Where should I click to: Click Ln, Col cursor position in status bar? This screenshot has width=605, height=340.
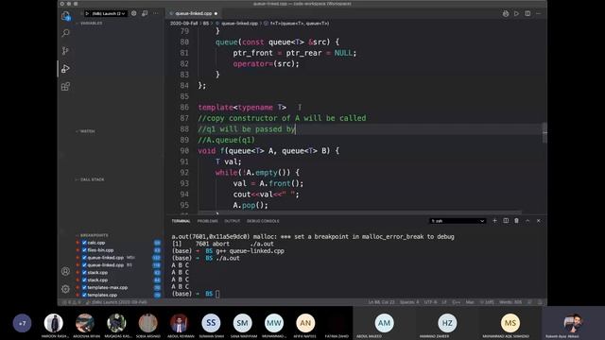(x=381, y=302)
